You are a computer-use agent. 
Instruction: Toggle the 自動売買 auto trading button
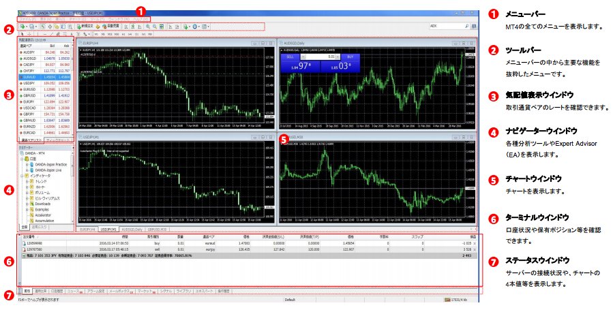(x=110, y=27)
